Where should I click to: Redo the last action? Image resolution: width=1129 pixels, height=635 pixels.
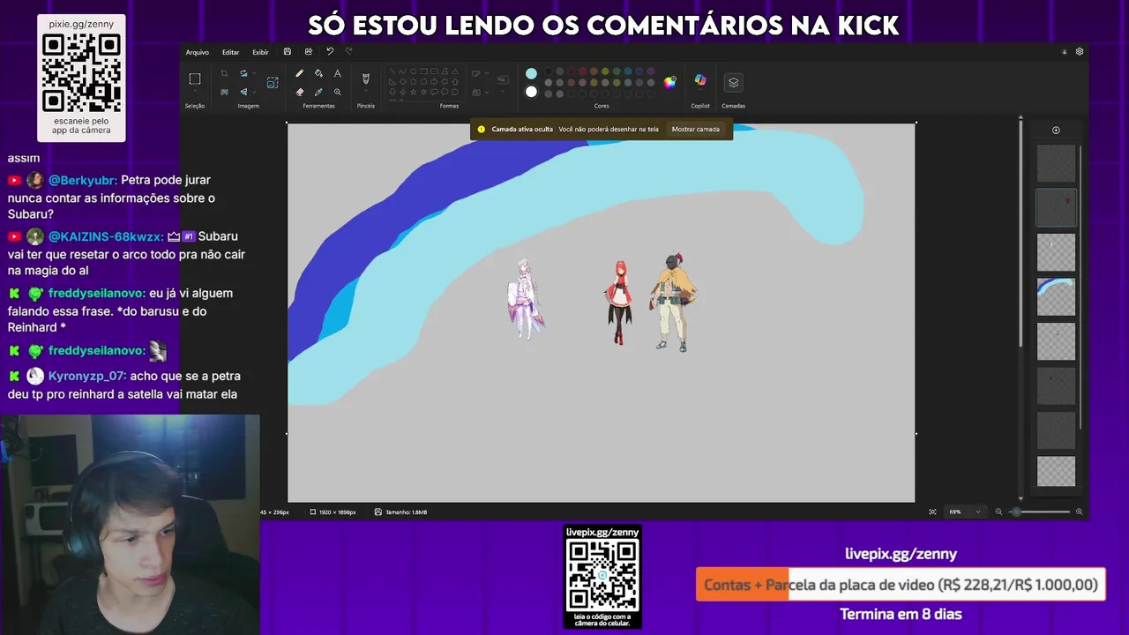tap(349, 52)
